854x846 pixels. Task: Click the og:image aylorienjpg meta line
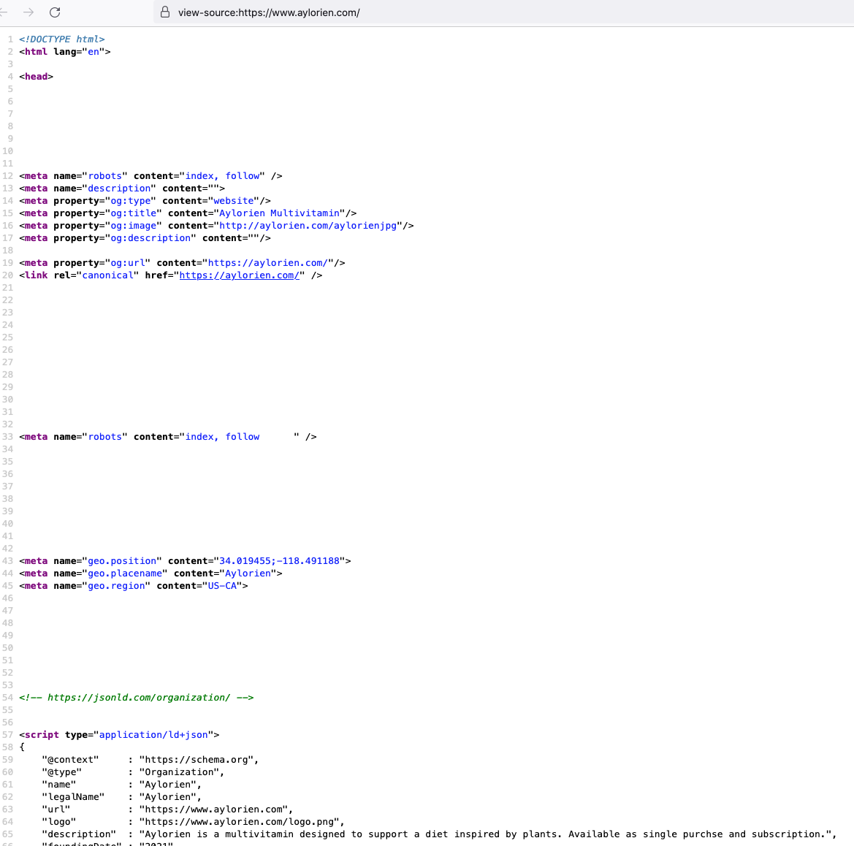216,226
